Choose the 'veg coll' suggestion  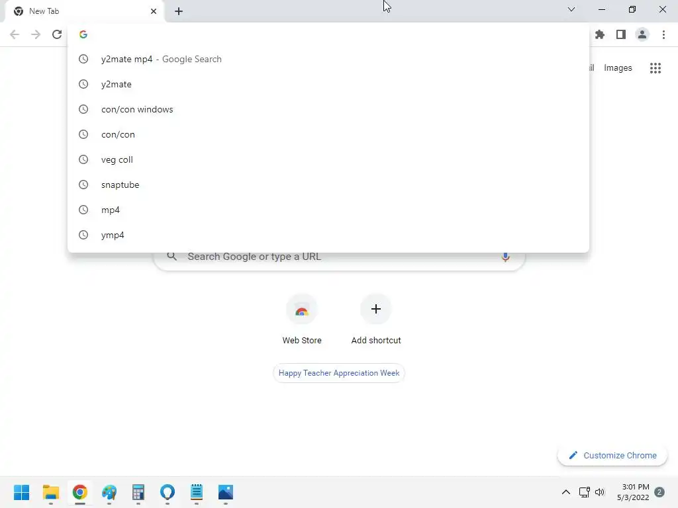click(x=328, y=159)
